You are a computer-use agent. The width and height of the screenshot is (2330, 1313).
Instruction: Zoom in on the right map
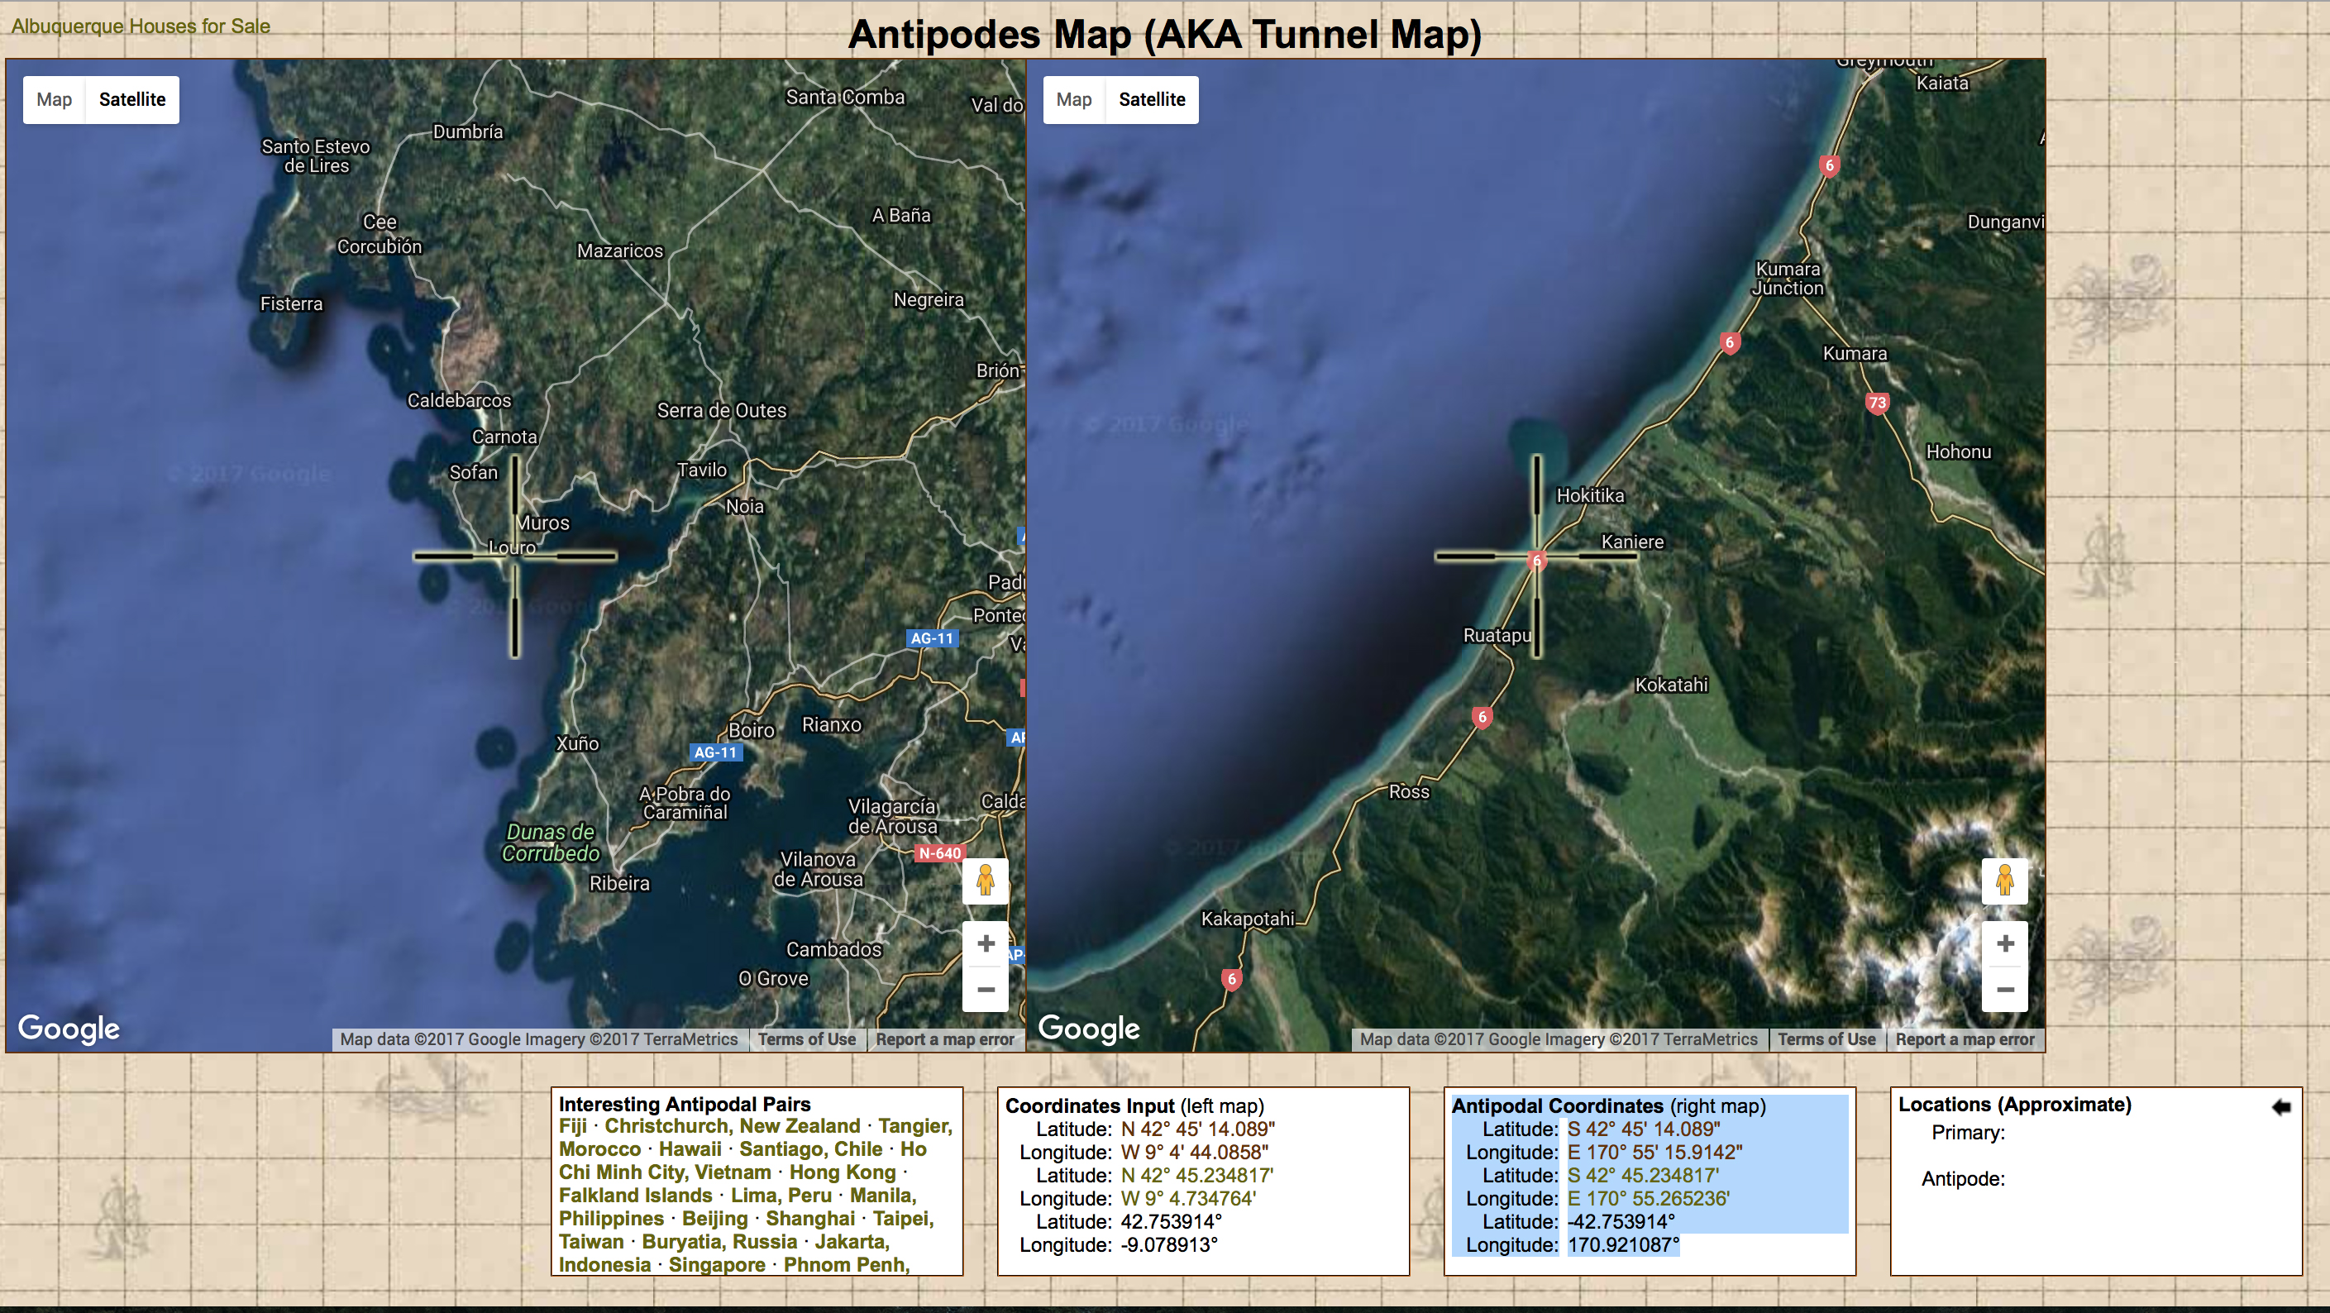2004,943
